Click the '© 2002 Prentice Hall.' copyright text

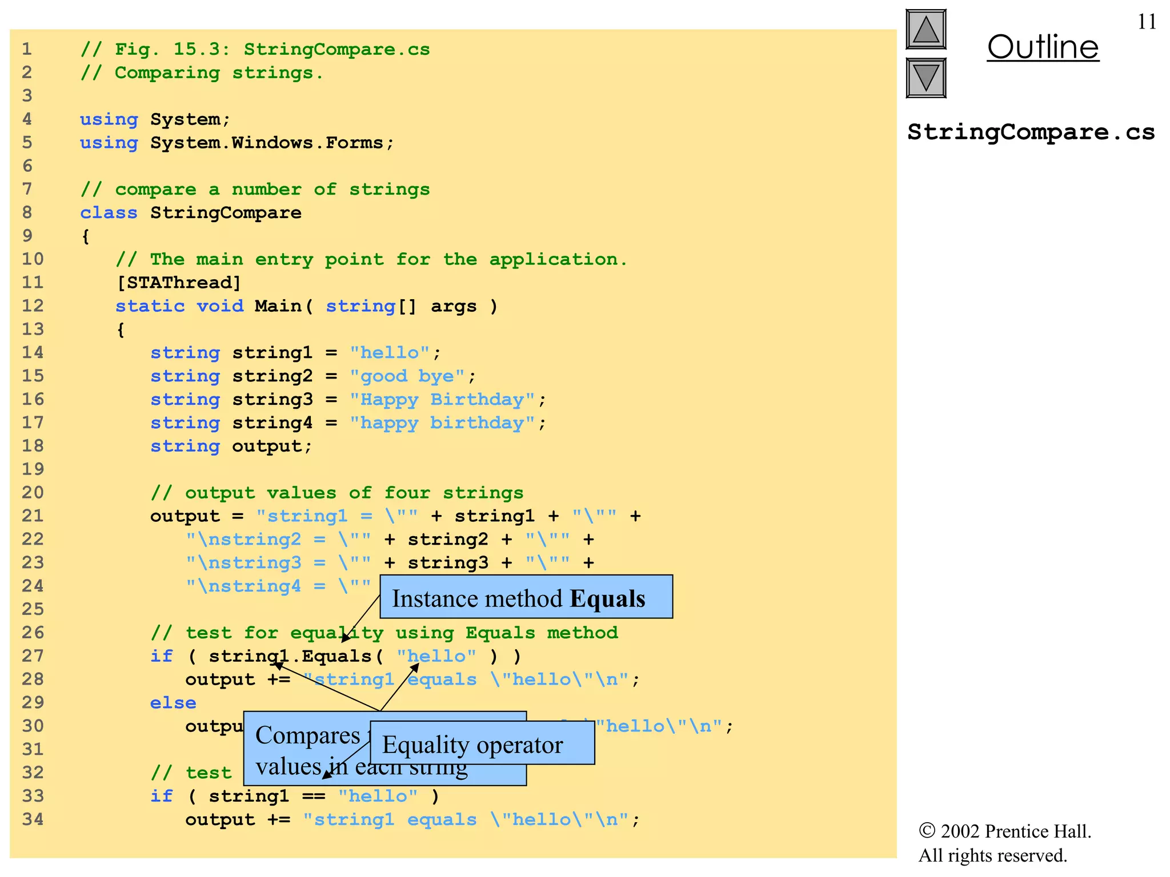[x=1005, y=831]
